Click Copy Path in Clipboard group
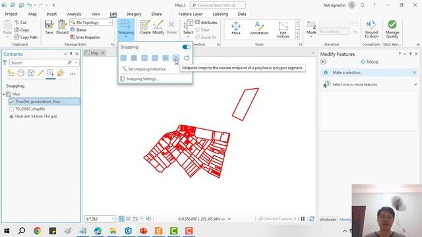Screen dimensions: 422x237 click(x=26, y=37)
